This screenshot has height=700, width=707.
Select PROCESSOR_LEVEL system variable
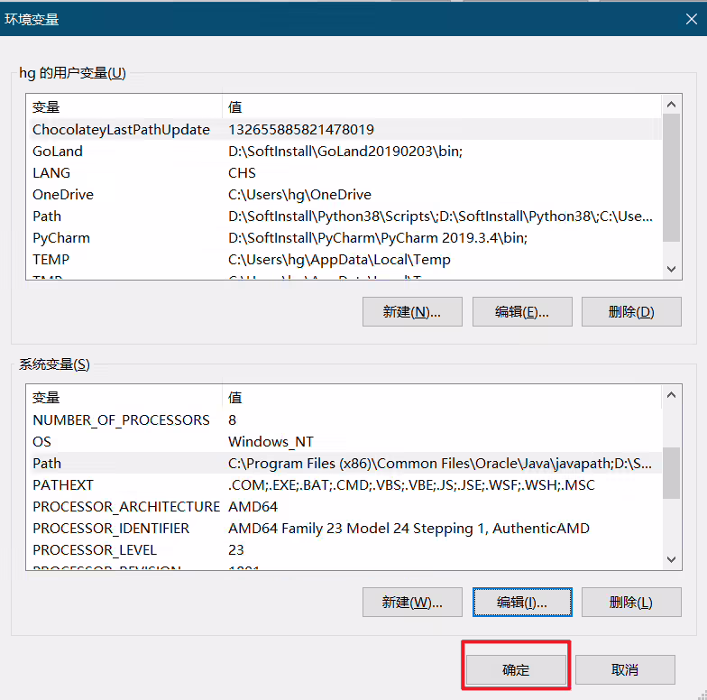344,550
